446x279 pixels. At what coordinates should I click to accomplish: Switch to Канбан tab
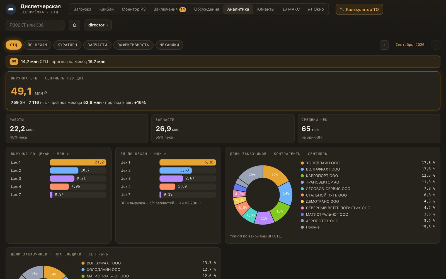click(106, 9)
